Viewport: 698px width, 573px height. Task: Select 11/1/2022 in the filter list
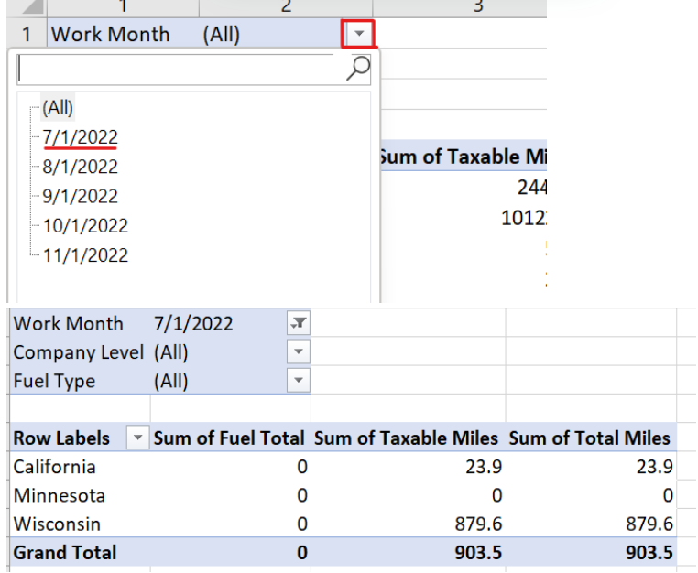pos(85,255)
